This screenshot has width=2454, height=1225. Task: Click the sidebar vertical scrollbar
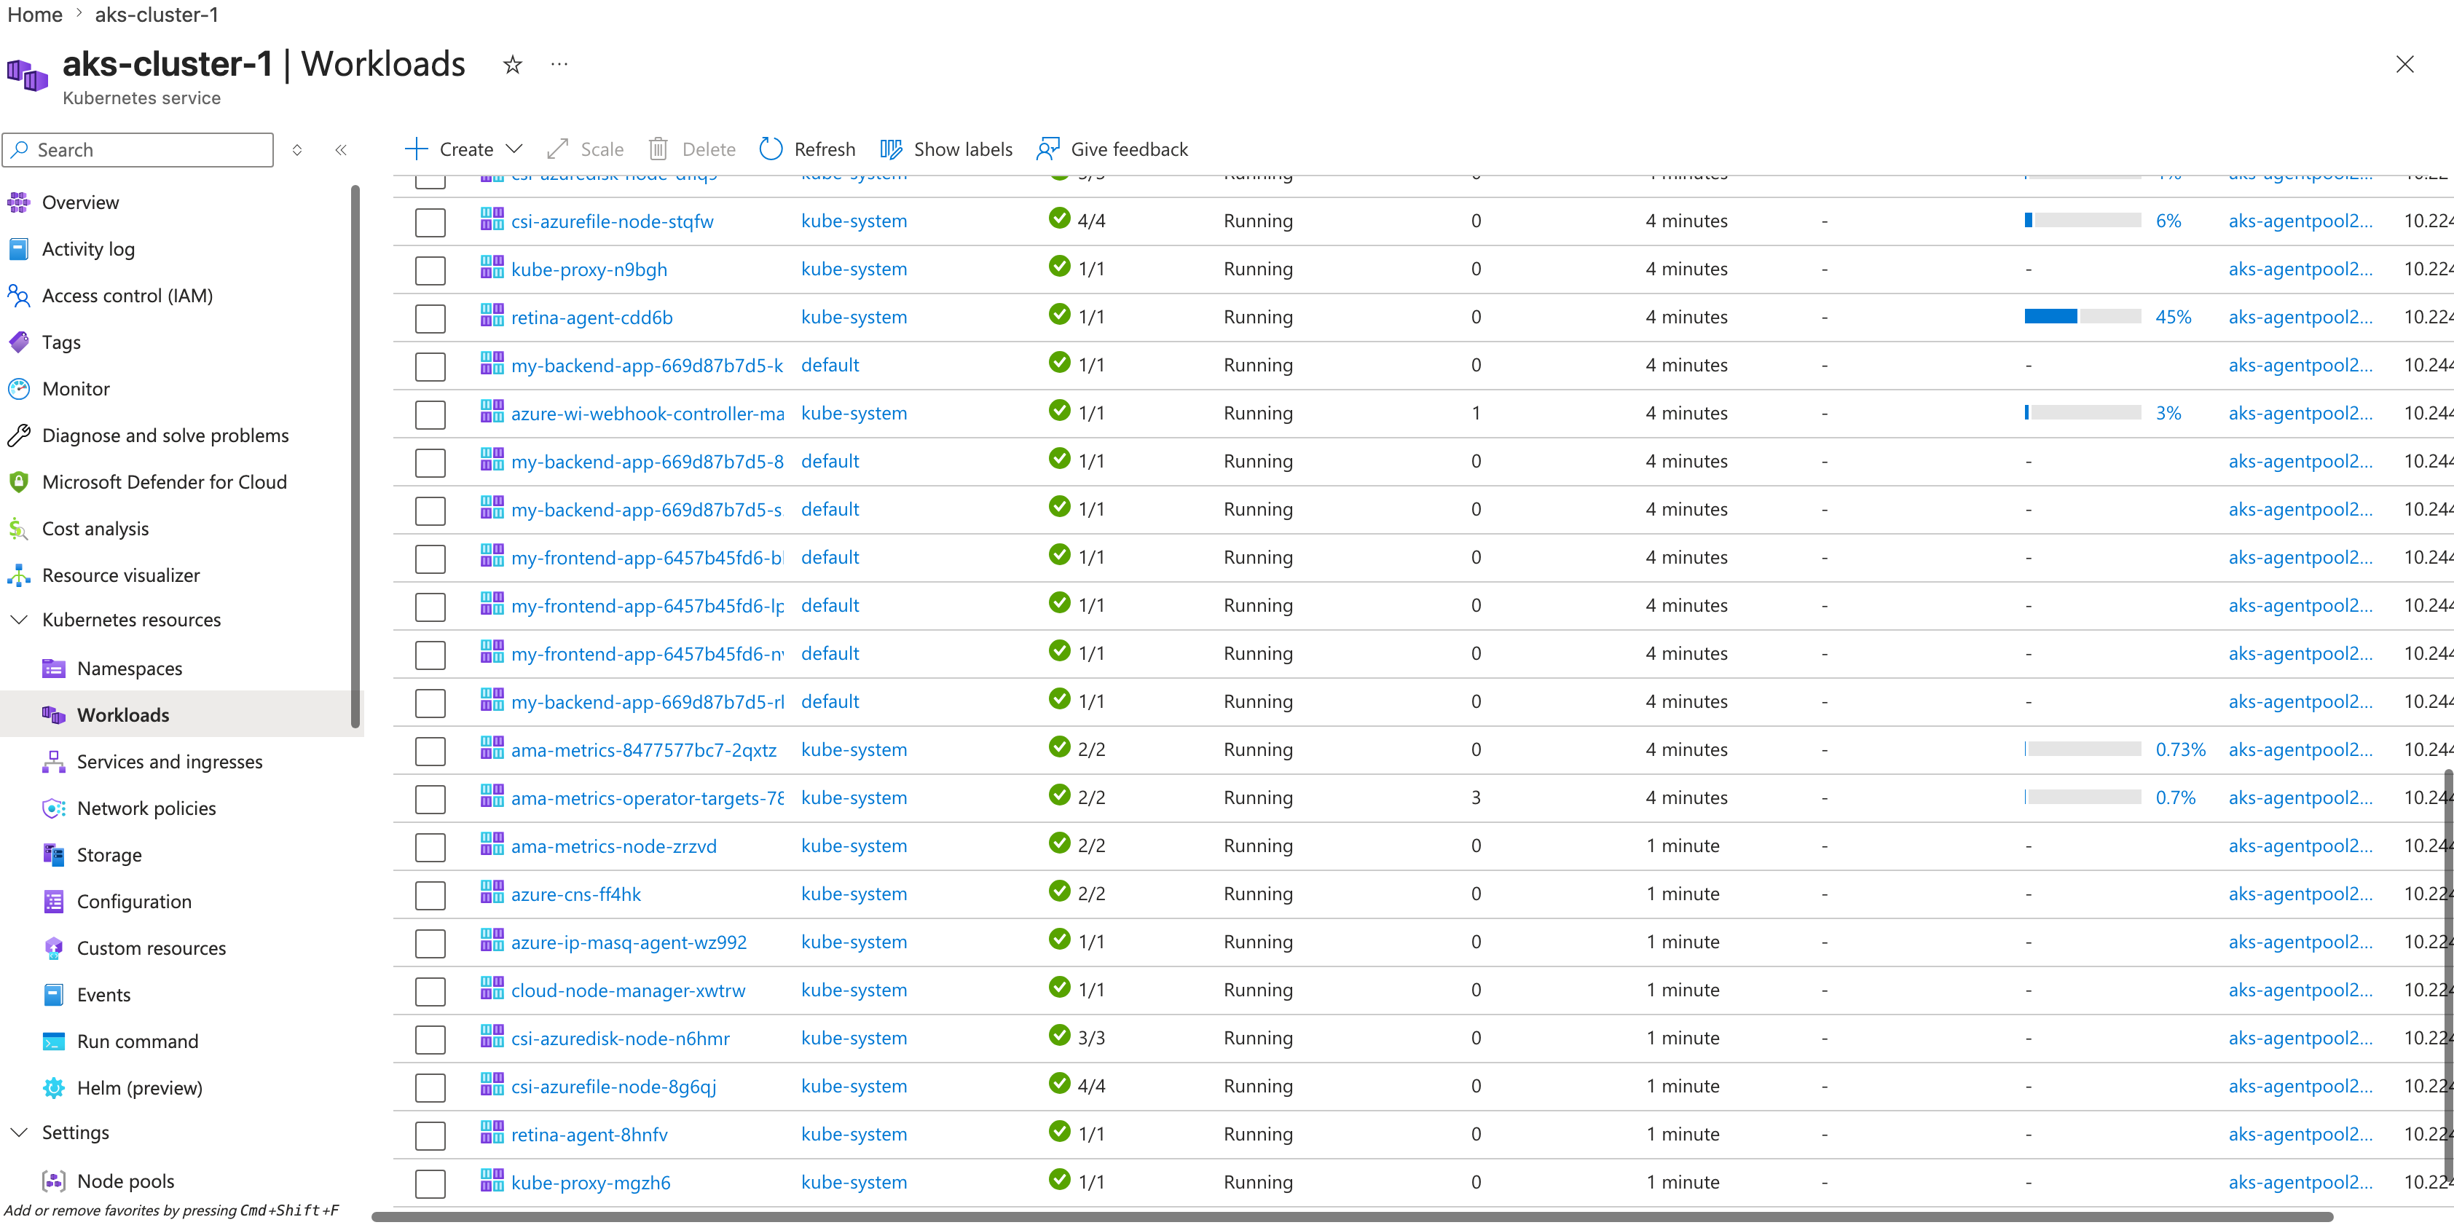(355, 457)
